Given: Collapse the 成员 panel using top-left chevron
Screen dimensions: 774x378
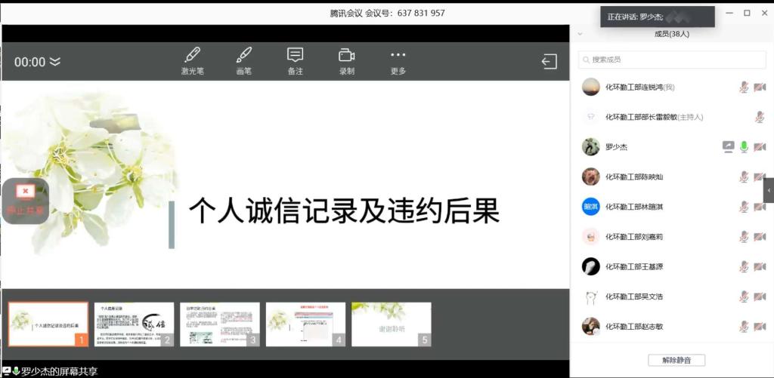Looking at the screenshot, I should coord(580,34).
